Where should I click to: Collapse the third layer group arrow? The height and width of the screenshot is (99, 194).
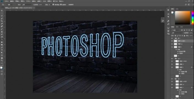174,79
